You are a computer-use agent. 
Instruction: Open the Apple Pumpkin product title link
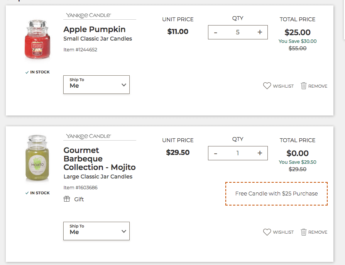point(94,29)
